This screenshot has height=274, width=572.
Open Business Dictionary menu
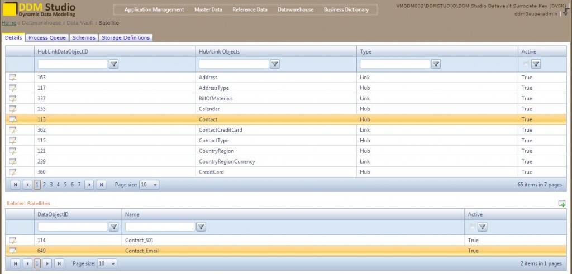[346, 10]
